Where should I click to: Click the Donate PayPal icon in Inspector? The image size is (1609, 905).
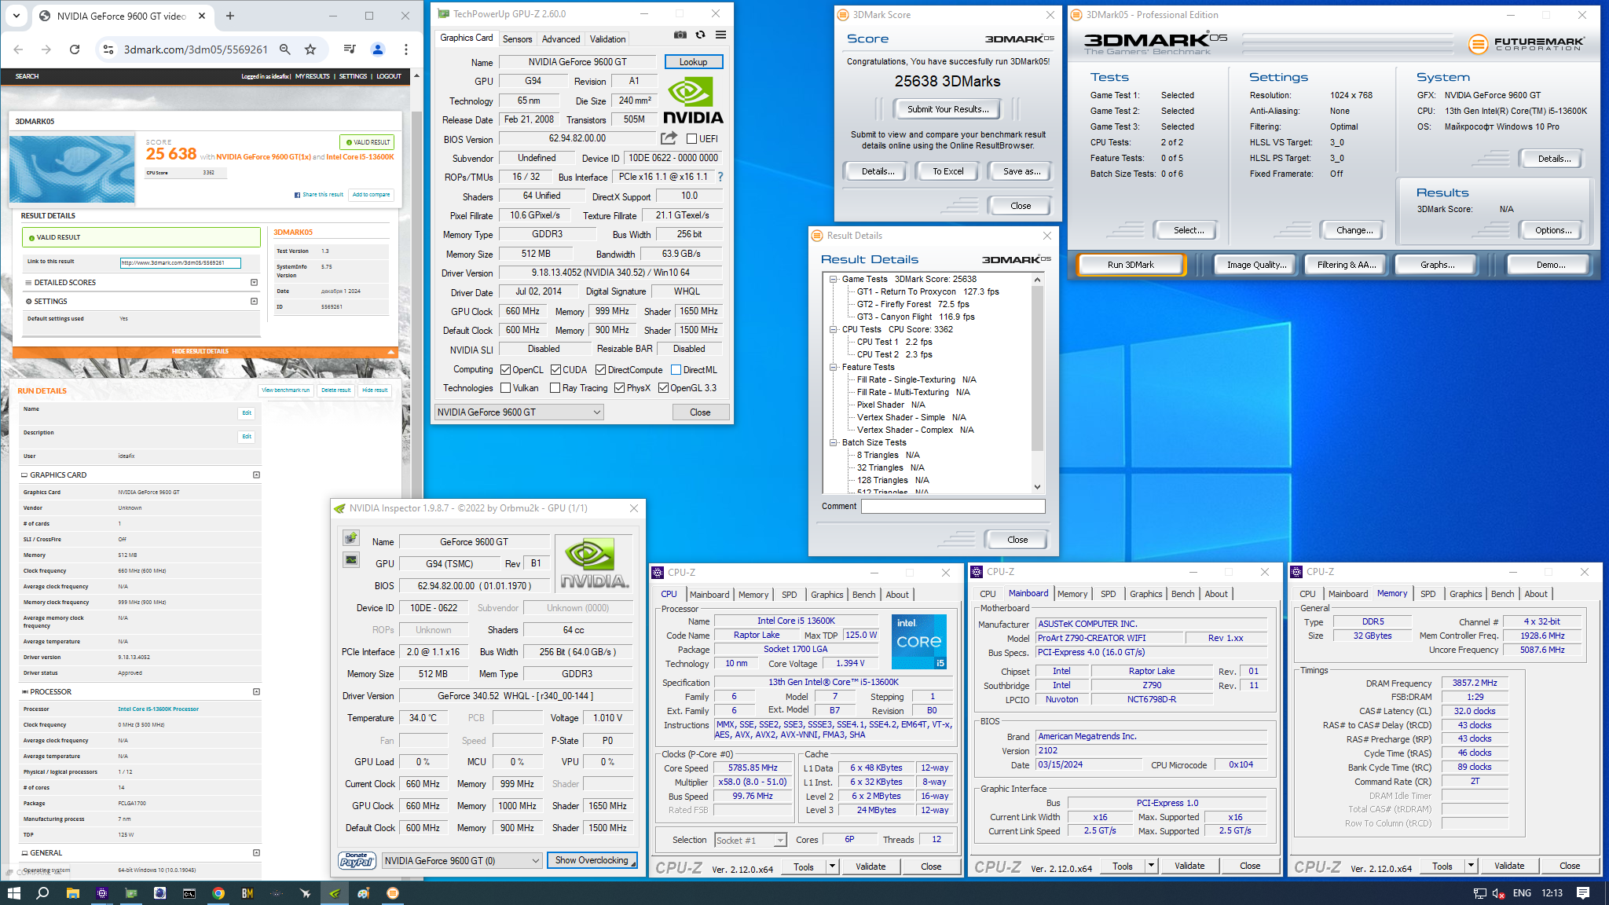[x=357, y=860]
